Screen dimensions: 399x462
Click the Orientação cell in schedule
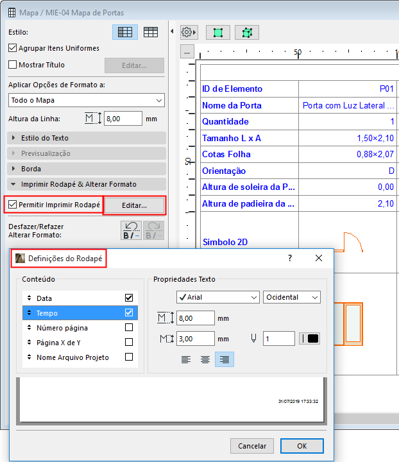click(x=250, y=171)
